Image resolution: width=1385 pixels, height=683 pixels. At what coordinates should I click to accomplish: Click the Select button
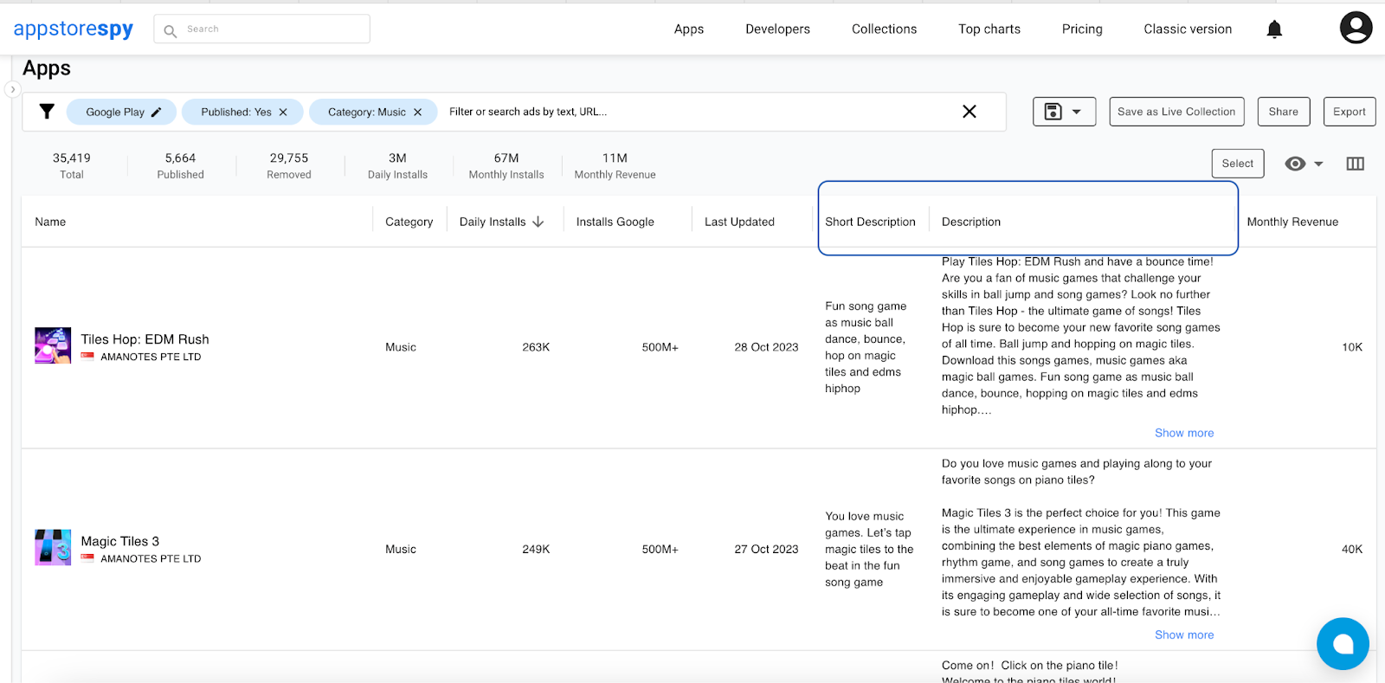1237,164
